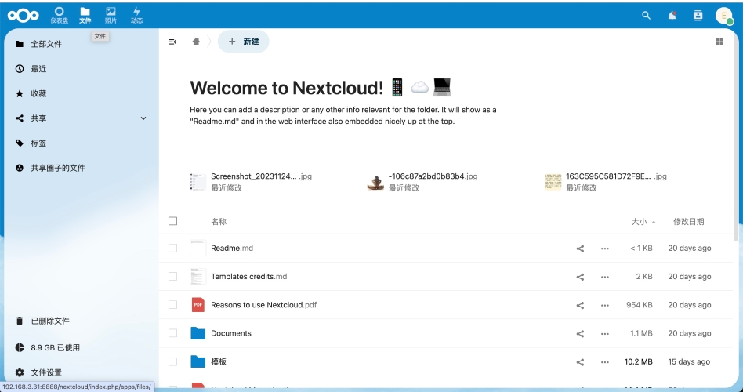Viewport: 743px width, 392px height.
Task: Open the Screenshot_20231124 recent file thumbnail
Action: tap(198, 182)
